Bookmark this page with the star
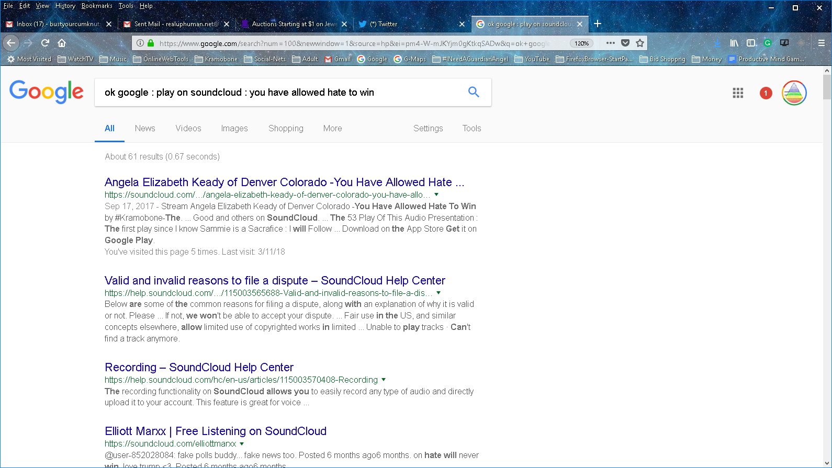 (639, 43)
